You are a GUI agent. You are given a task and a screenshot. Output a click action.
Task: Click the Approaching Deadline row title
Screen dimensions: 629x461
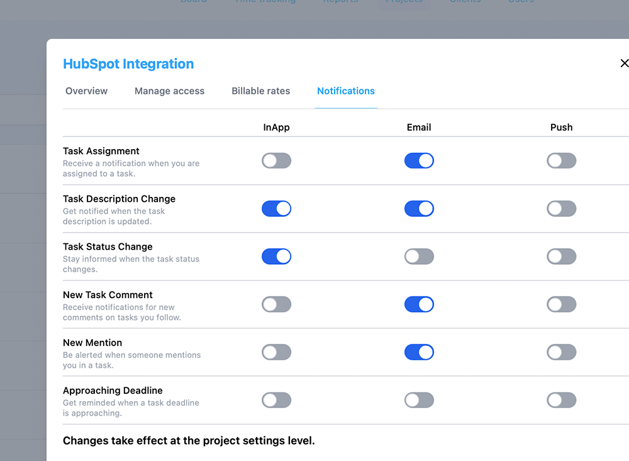(x=113, y=391)
